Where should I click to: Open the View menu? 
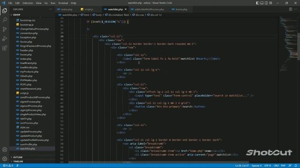coord(38,3)
